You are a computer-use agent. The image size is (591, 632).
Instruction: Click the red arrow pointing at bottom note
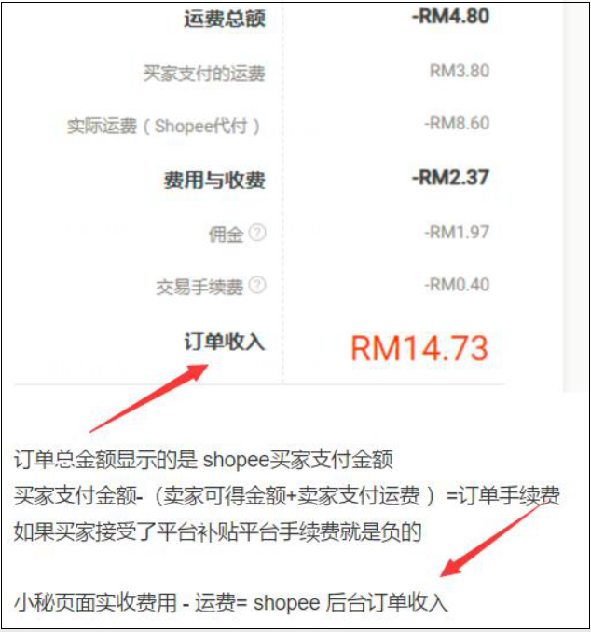(491, 540)
